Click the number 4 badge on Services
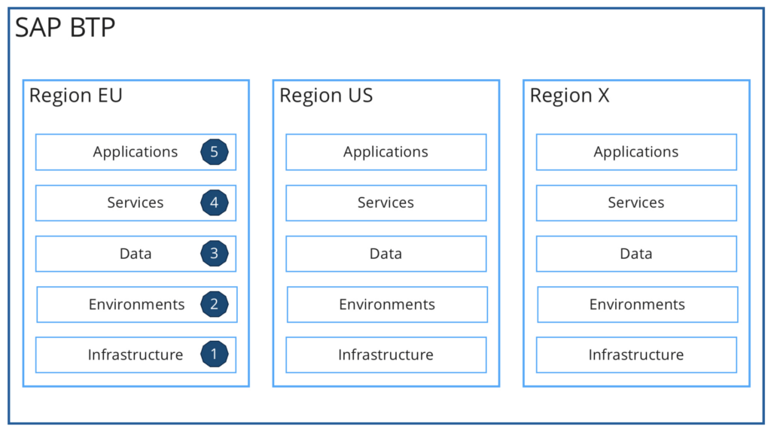Image resolution: width=771 pixels, height=432 pixels. point(214,202)
